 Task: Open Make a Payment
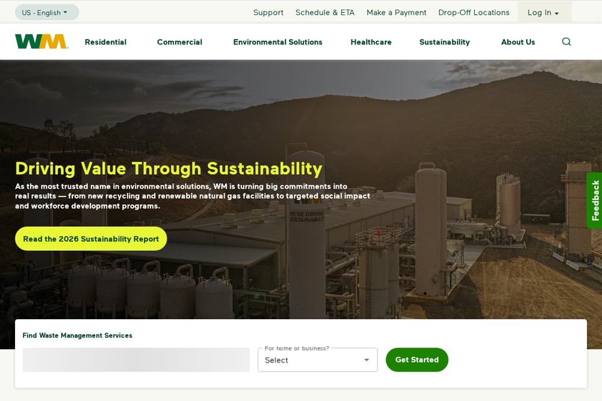coord(396,12)
